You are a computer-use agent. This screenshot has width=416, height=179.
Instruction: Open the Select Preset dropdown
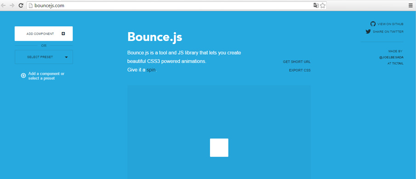point(44,57)
